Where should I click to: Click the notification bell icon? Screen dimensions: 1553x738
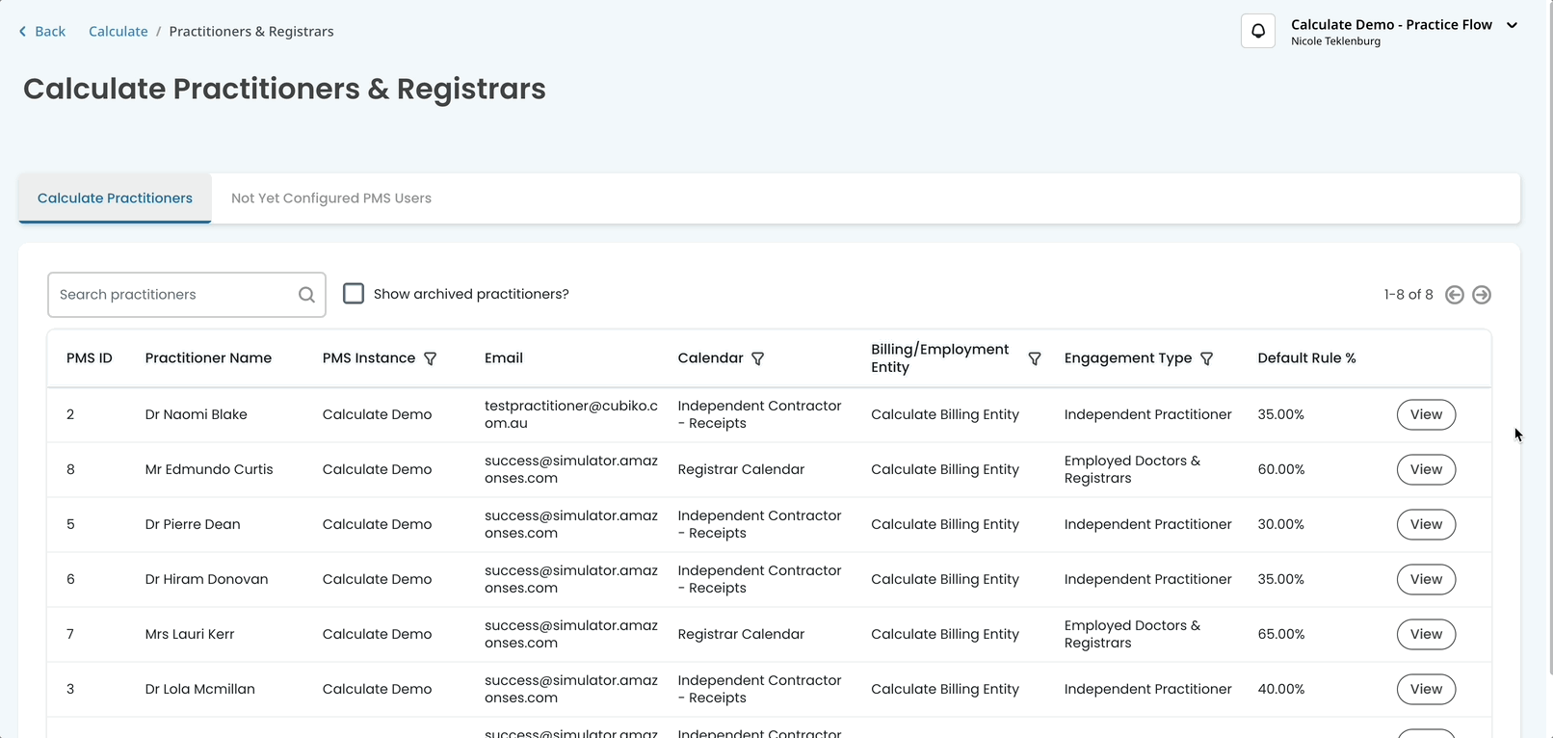[x=1257, y=32]
